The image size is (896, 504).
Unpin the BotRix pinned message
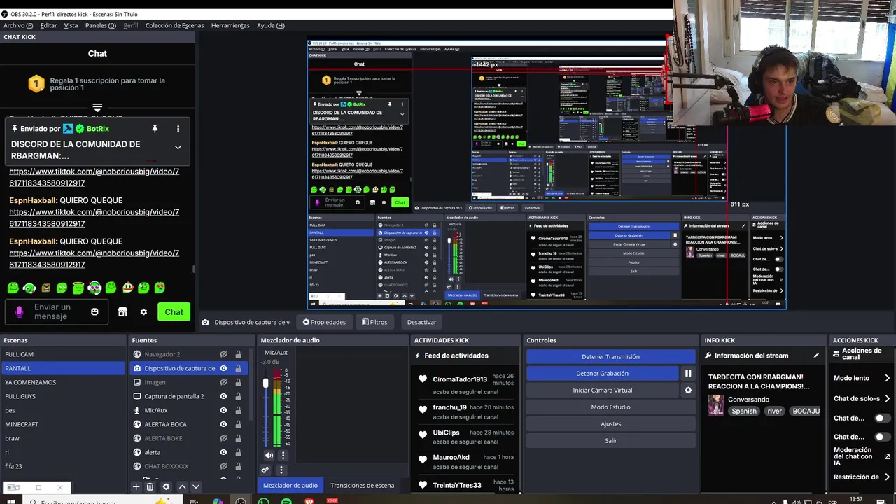click(155, 129)
